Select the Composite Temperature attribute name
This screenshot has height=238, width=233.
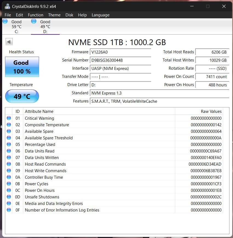pyautogui.click(x=47, y=125)
